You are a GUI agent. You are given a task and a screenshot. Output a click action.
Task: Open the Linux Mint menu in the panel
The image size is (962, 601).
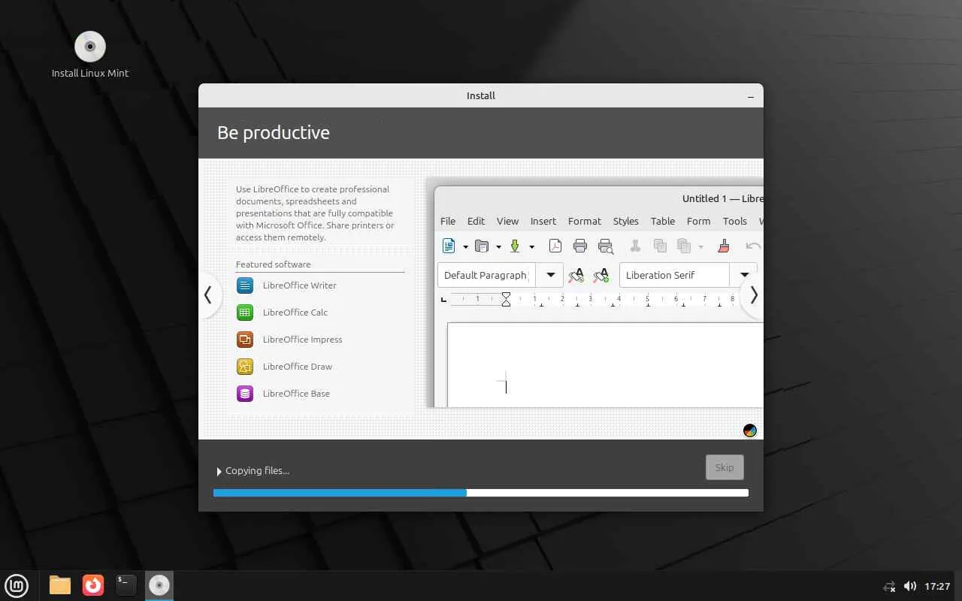click(17, 585)
